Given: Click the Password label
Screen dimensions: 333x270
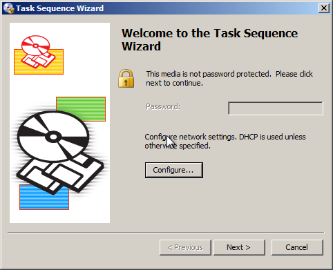Looking at the screenshot, I should pyautogui.click(x=163, y=106).
